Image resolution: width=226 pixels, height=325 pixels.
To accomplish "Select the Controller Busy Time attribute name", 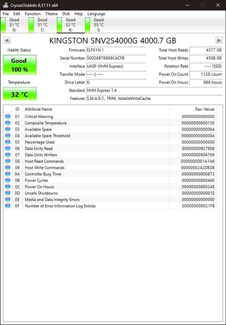I will [x=43, y=174].
